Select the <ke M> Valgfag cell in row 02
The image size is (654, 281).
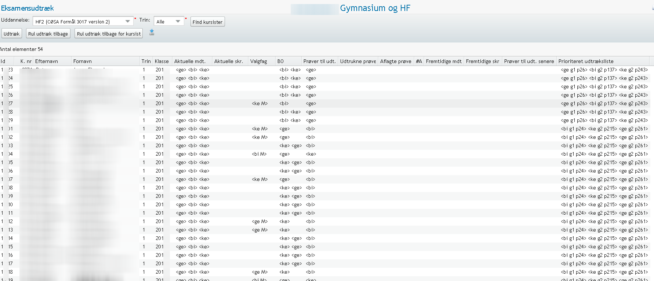(260, 137)
